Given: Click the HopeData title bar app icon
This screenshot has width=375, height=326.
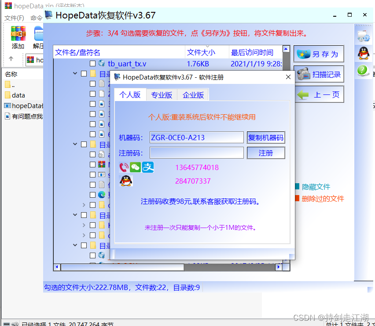Looking at the screenshot, I should pos(49,15).
